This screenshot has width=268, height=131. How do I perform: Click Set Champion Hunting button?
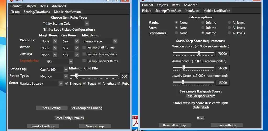[86, 108]
